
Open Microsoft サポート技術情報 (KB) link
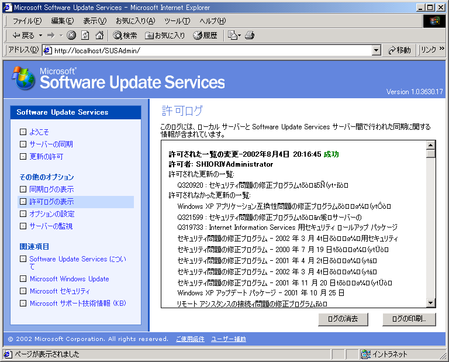(78, 304)
